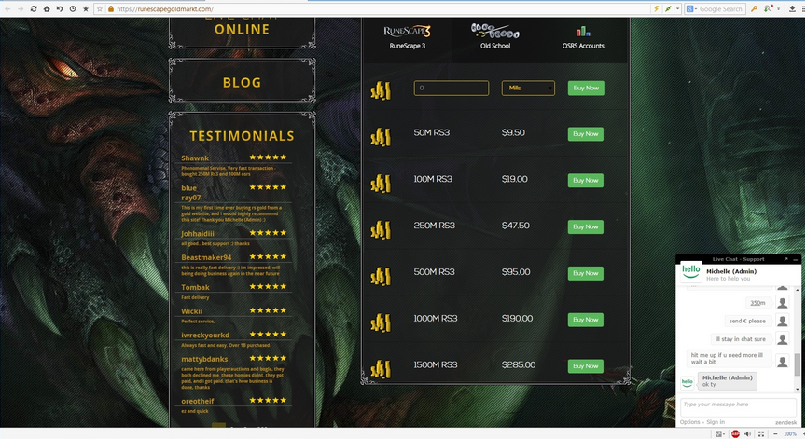
Task: Click the 100% zoom level indicator
Action: point(790,433)
